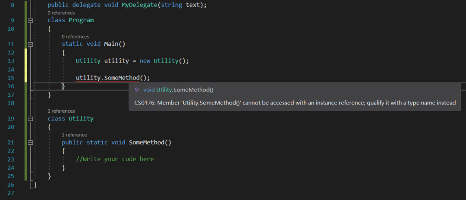Screen dimensions: 466x200
Task: Click the underlined utility.SomeMethod call on line 15
Action: (x=107, y=78)
